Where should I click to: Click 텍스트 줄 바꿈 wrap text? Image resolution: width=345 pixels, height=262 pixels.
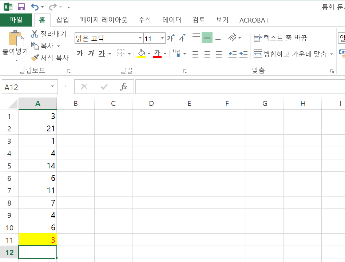[280, 38]
